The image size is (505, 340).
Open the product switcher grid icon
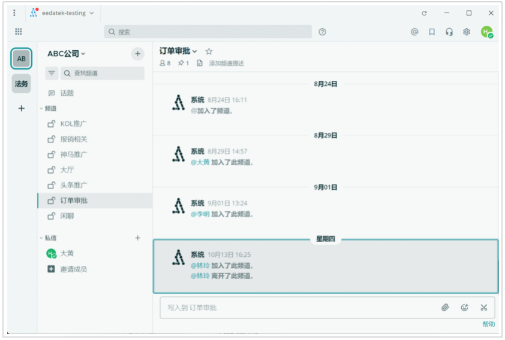pos(19,32)
